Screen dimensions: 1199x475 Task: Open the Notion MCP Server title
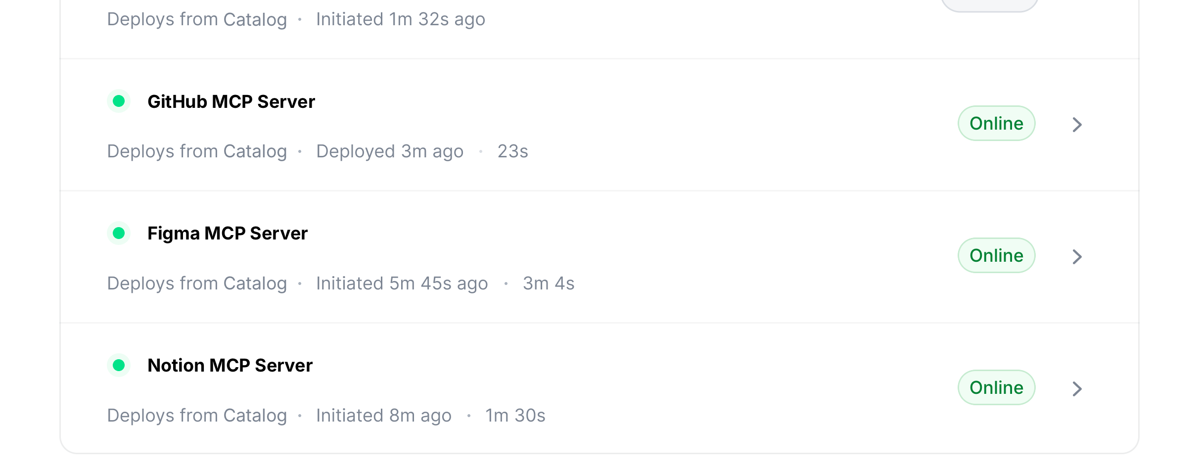coord(230,365)
